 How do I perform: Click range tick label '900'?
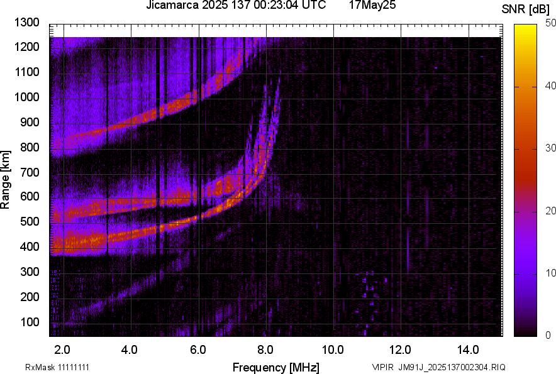click(30, 122)
